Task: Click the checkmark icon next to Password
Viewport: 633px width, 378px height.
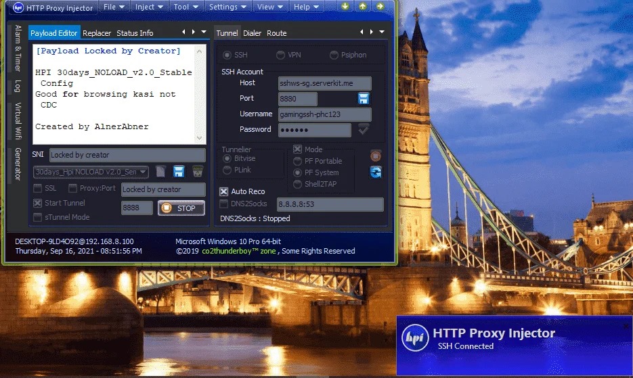Action: pyautogui.click(x=364, y=130)
